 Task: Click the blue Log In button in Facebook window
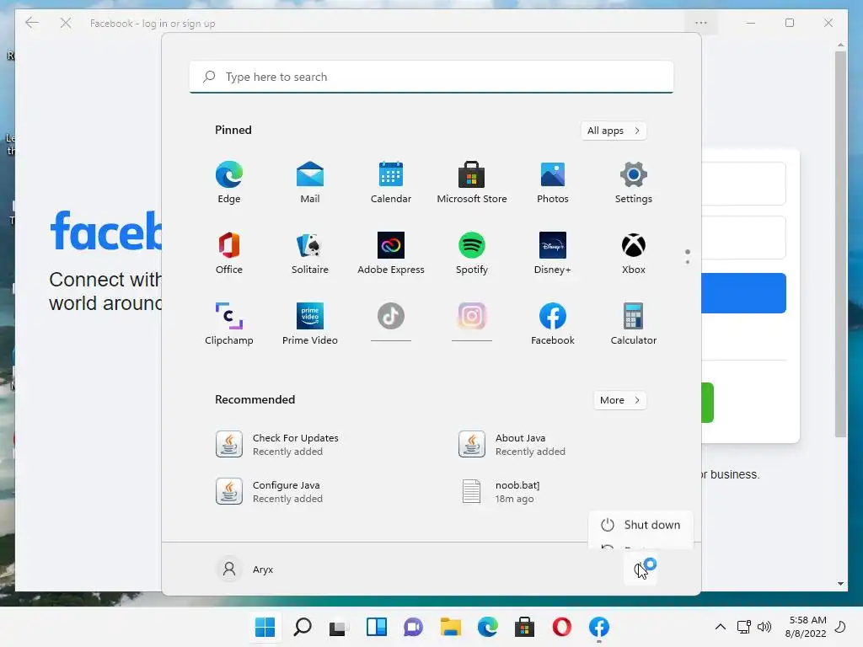coord(743,293)
